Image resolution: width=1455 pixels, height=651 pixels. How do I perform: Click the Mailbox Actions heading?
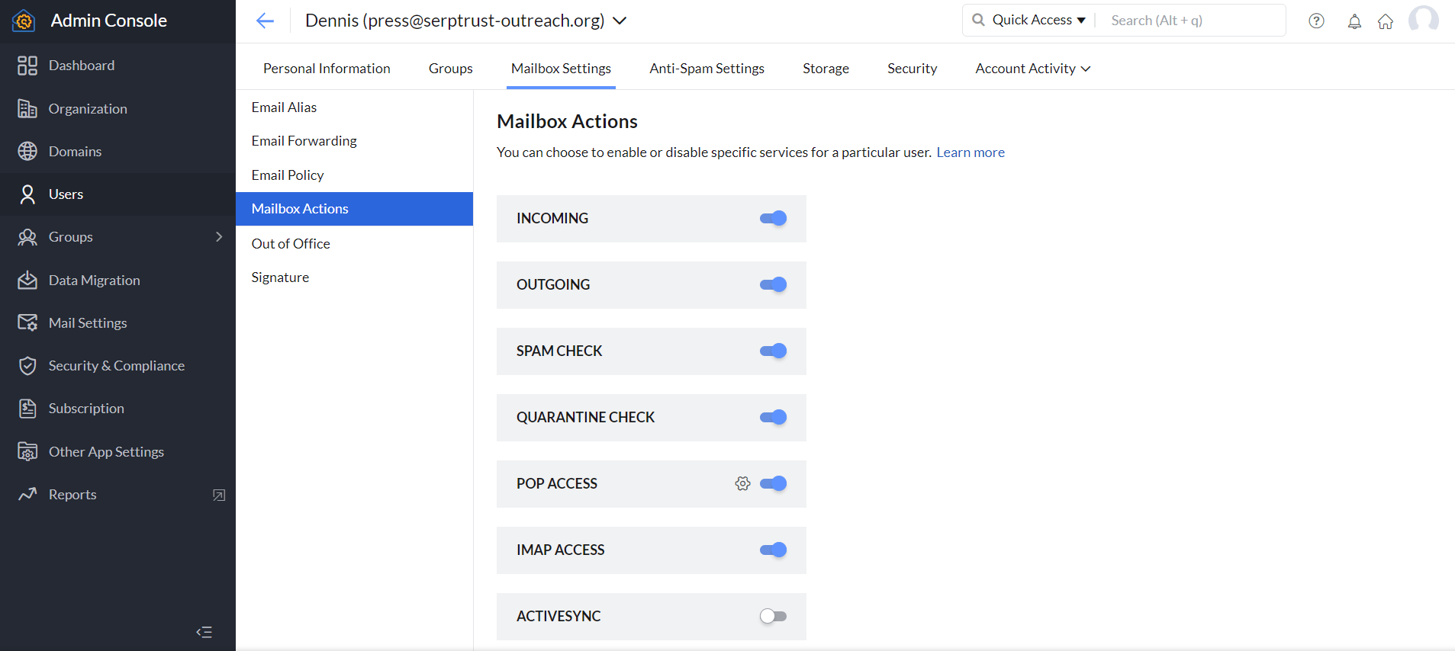tap(567, 121)
